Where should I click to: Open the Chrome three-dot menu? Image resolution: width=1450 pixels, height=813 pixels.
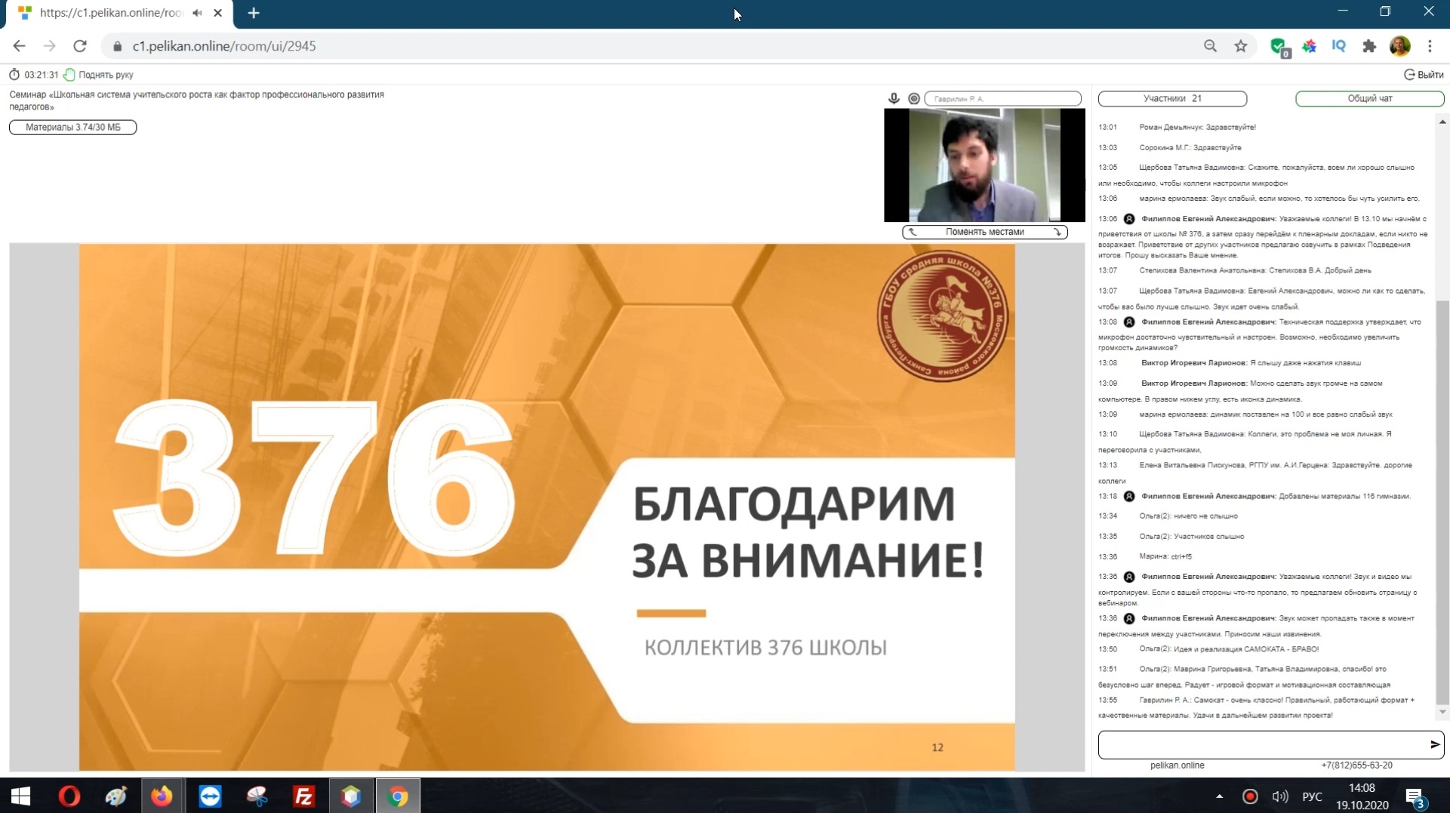tap(1430, 46)
